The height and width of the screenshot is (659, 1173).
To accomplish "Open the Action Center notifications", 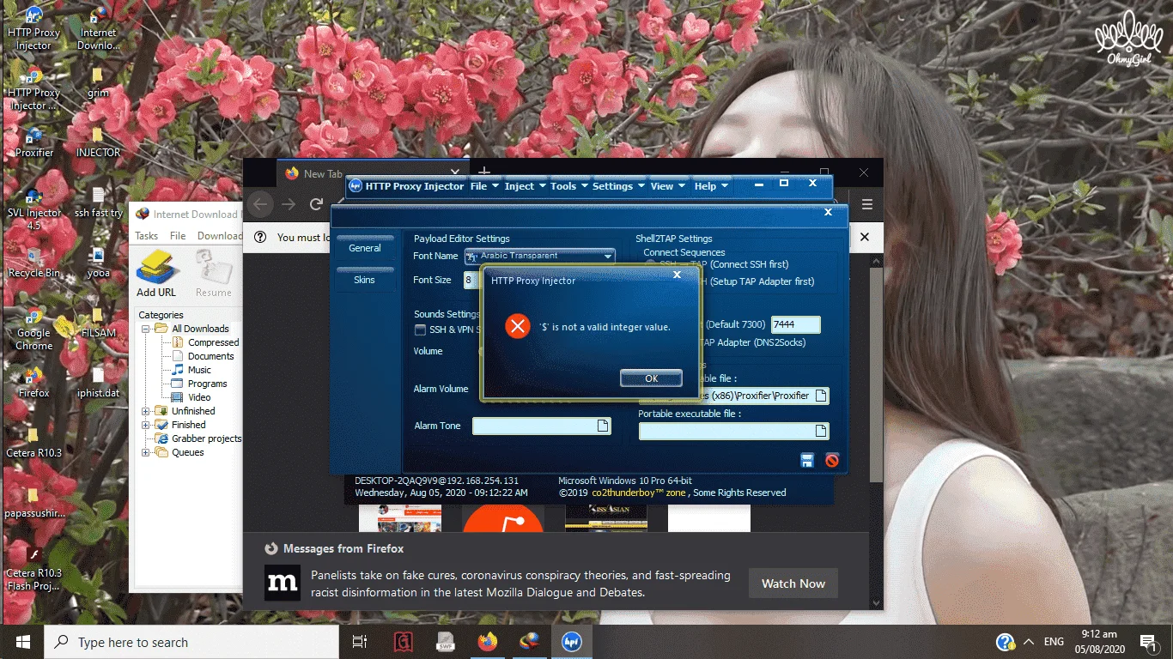I will point(1148,642).
